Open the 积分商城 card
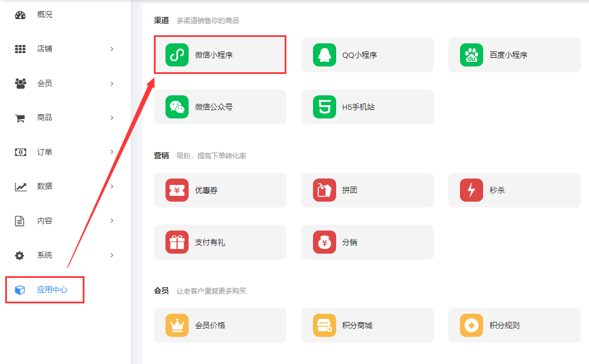This screenshot has width=589, height=364. [x=367, y=325]
